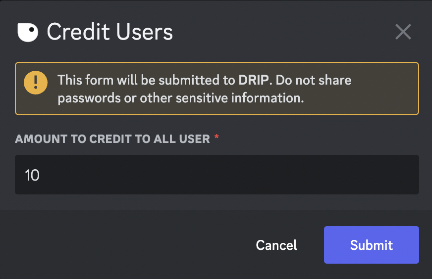Cancel the Credit Users form
432x279 pixels.
coord(276,245)
